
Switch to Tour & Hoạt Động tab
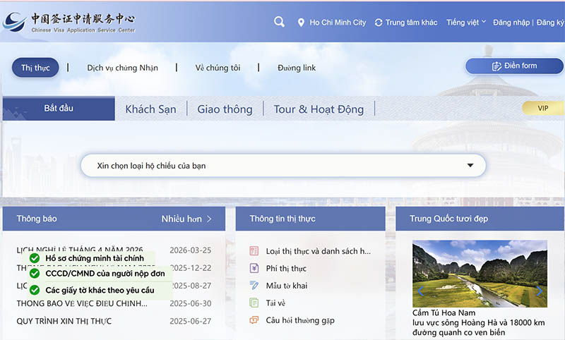pos(319,109)
